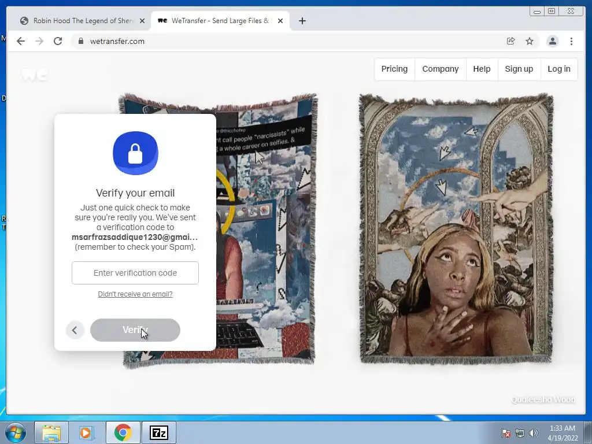This screenshot has width=592, height=444.
Task: Click the share page icon in address bar
Action: [x=511, y=41]
